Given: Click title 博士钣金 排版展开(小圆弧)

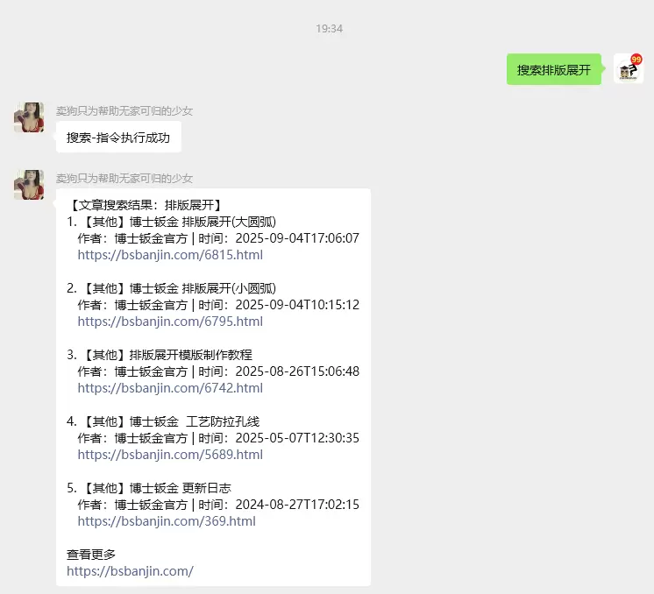Looking at the screenshot, I should 203,288.
